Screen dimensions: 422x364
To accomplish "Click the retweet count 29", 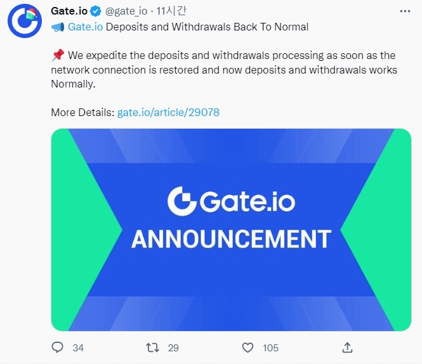I will pos(173,348).
